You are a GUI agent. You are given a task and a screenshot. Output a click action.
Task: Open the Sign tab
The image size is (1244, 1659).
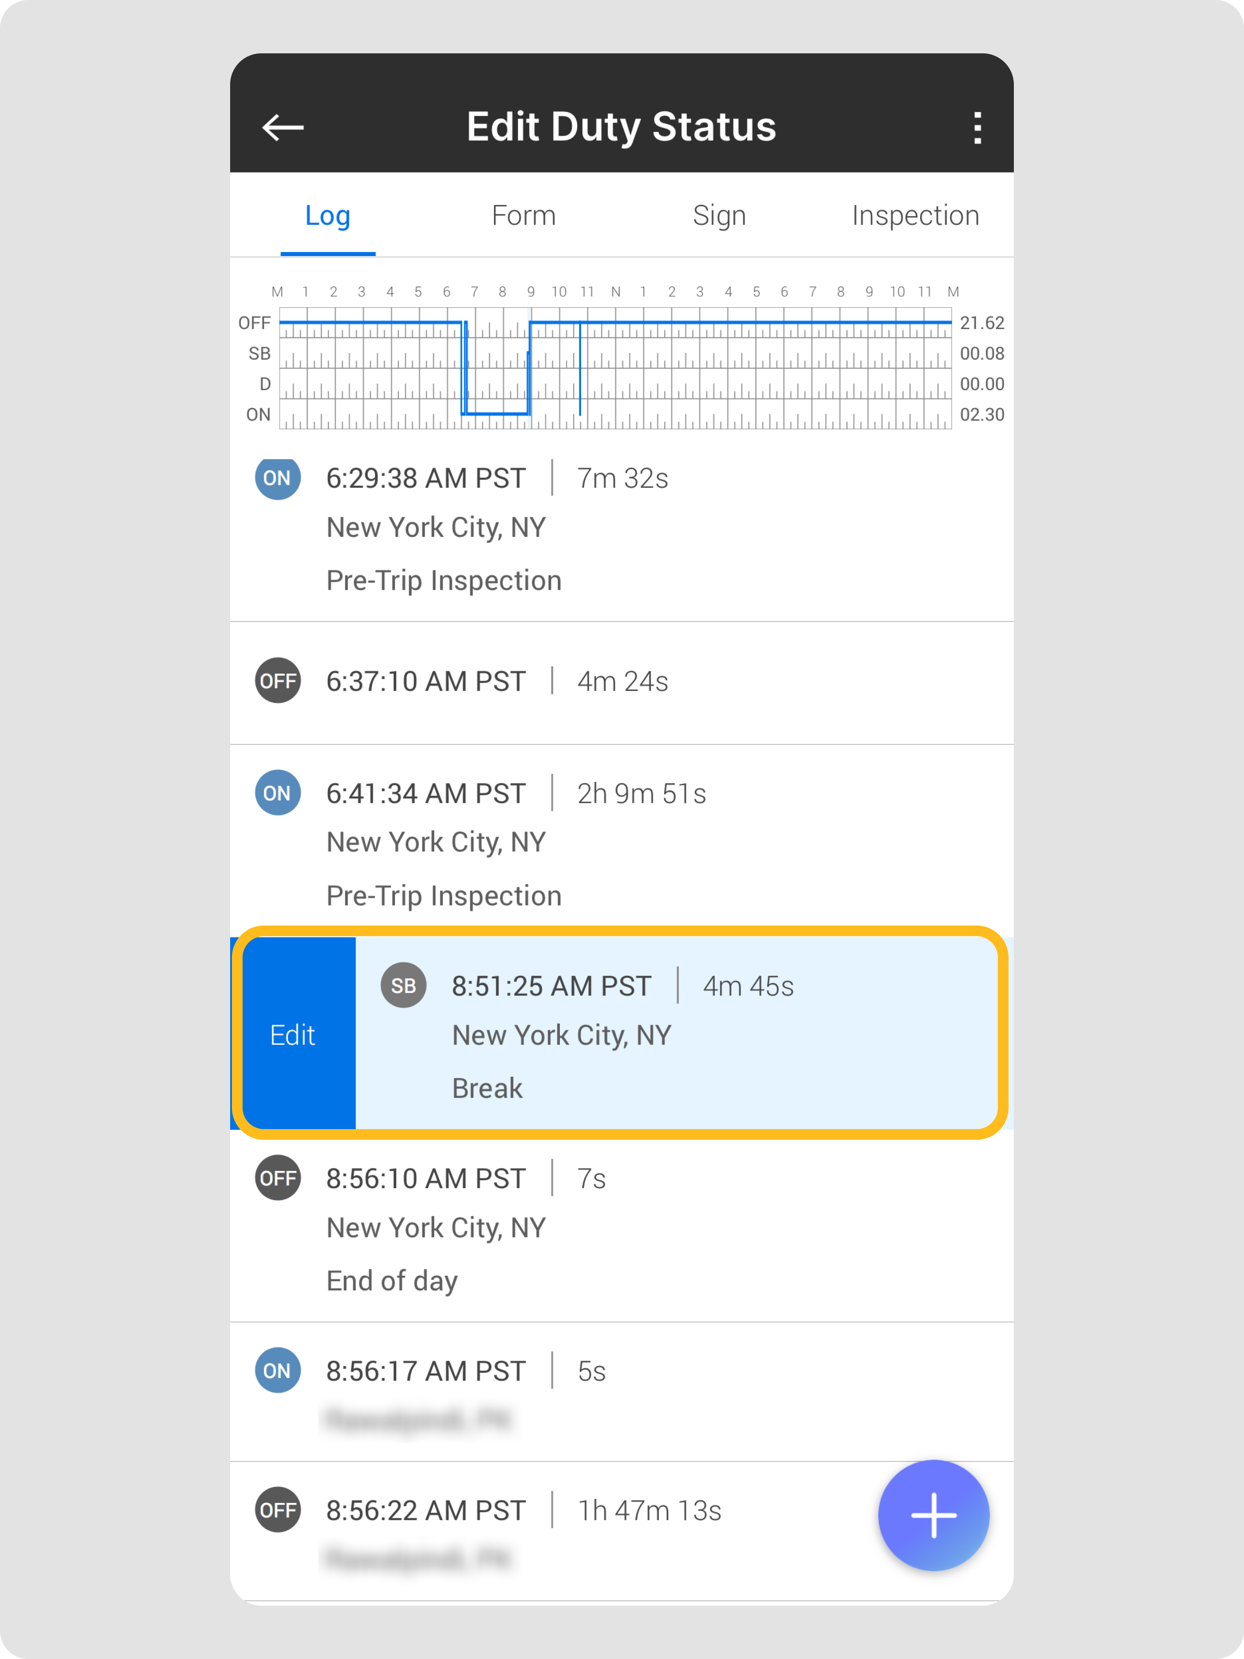coord(719,216)
